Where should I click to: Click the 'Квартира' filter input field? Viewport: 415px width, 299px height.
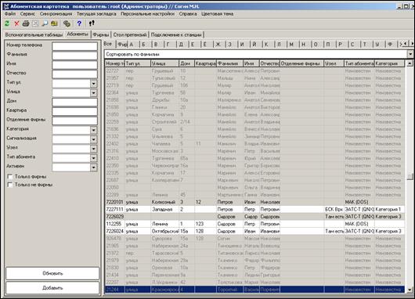74,111
